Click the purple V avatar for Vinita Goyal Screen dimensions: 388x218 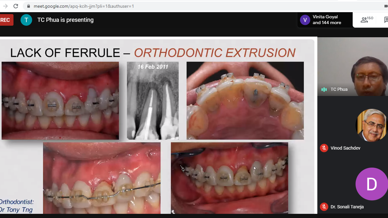click(305, 20)
